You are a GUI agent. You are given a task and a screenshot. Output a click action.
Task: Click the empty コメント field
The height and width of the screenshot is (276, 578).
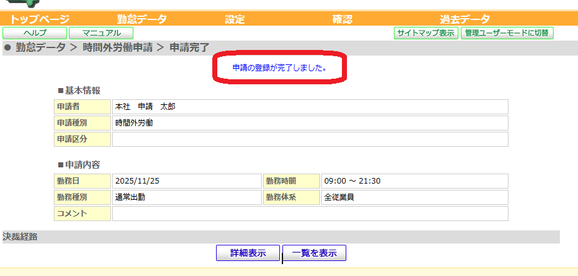[x=310, y=214]
